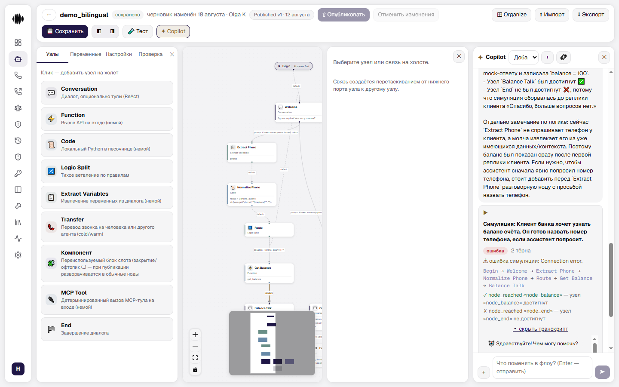The height and width of the screenshot is (387, 619).
Task: Collapse transcript via скрыть транскрипт
Action: click(x=541, y=329)
